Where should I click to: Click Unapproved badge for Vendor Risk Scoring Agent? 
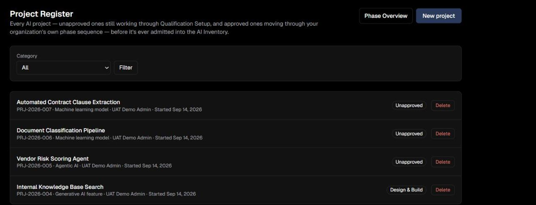click(409, 162)
